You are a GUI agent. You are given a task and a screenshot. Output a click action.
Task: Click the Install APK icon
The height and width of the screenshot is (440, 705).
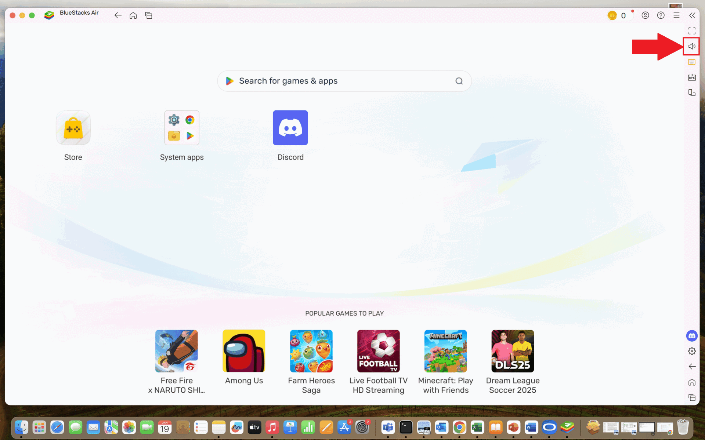tap(692, 77)
